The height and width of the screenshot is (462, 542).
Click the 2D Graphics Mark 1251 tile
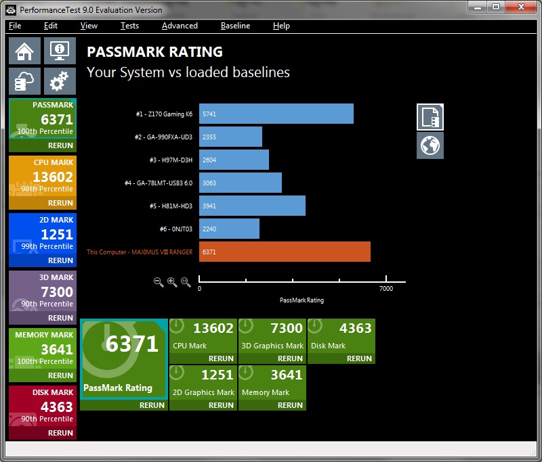(203, 383)
